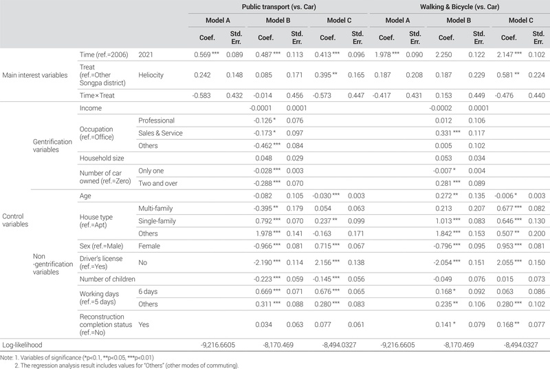Select the 6 days working days cell
The image size is (550, 369).
tap(148, 292)
